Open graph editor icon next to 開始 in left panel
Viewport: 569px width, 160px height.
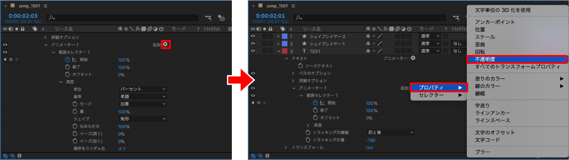[x=75, y=59]
